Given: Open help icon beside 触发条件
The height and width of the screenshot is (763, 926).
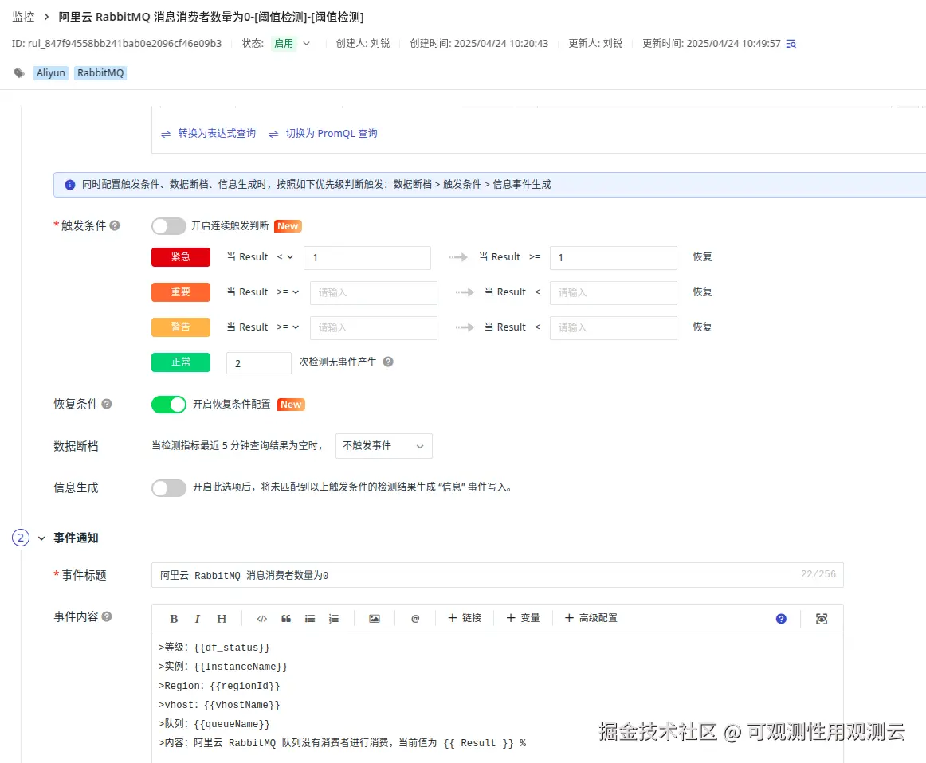Looking at the screenshot, I should point(115,225).
